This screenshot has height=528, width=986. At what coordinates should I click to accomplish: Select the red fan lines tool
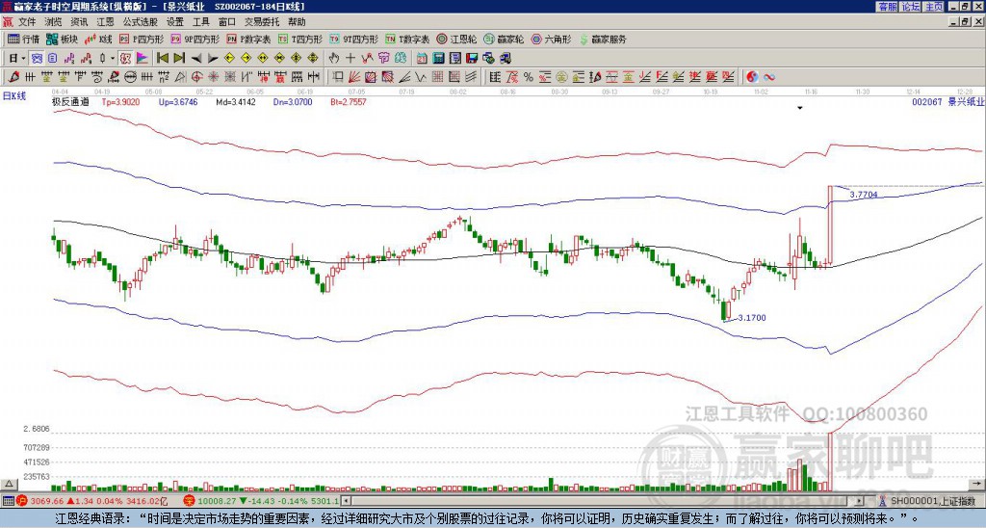coord(354,77)
